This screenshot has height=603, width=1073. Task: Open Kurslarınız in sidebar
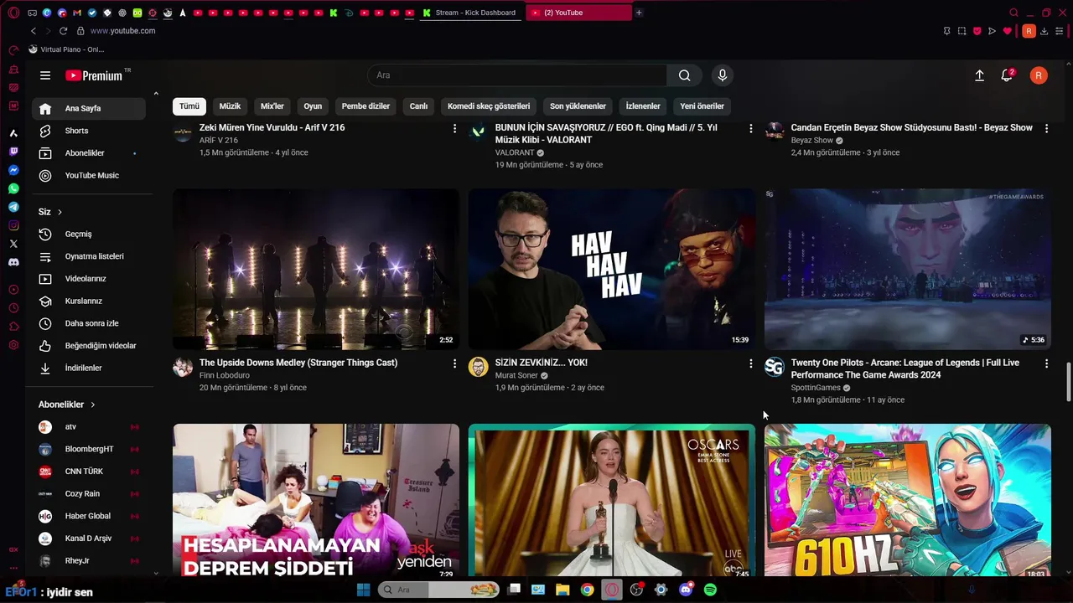pyautogui.click(x=89, y=301)
